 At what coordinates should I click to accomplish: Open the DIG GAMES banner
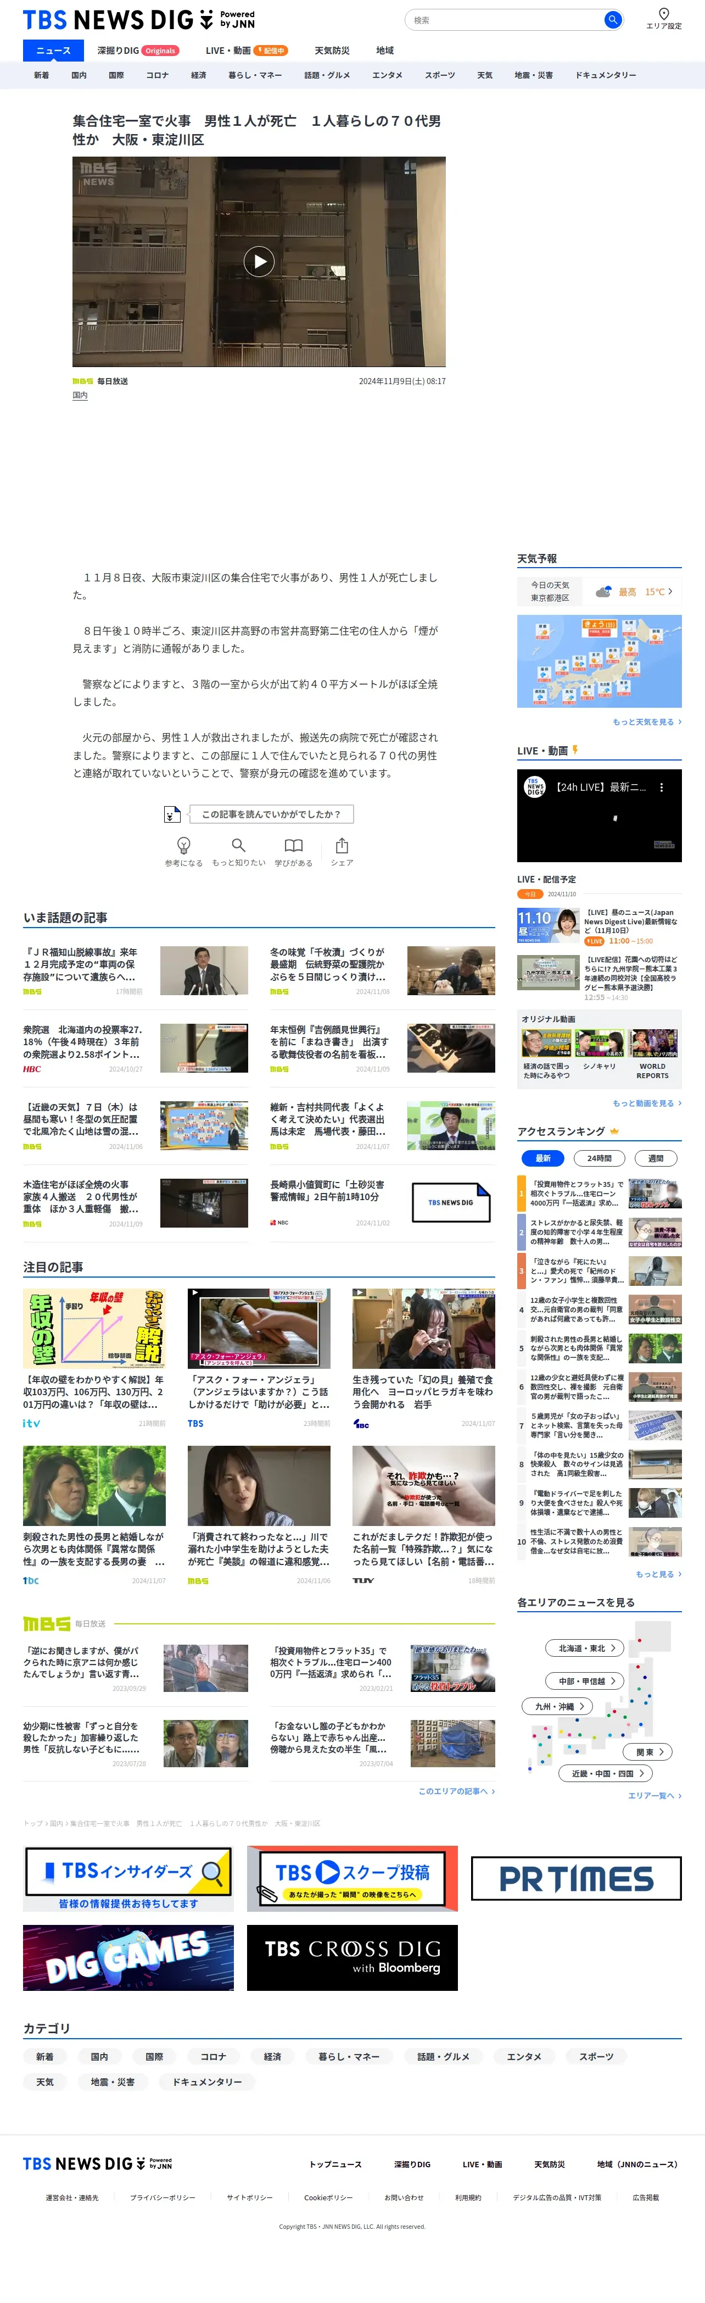(x=128, y=1958)
